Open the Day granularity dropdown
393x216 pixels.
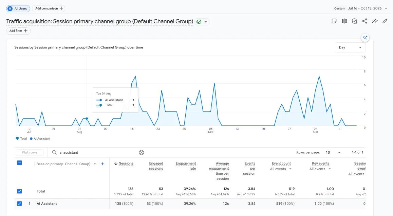[350, 47]
